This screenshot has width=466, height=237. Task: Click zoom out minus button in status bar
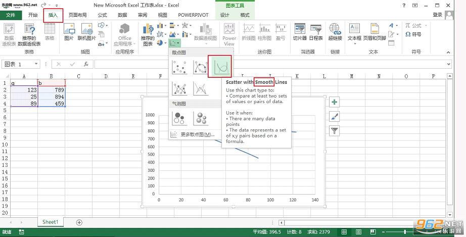point(384,232)
